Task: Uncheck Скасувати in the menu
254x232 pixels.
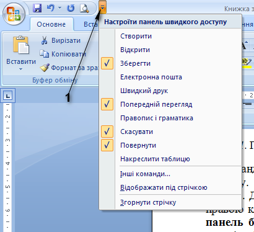Action: 170,132
